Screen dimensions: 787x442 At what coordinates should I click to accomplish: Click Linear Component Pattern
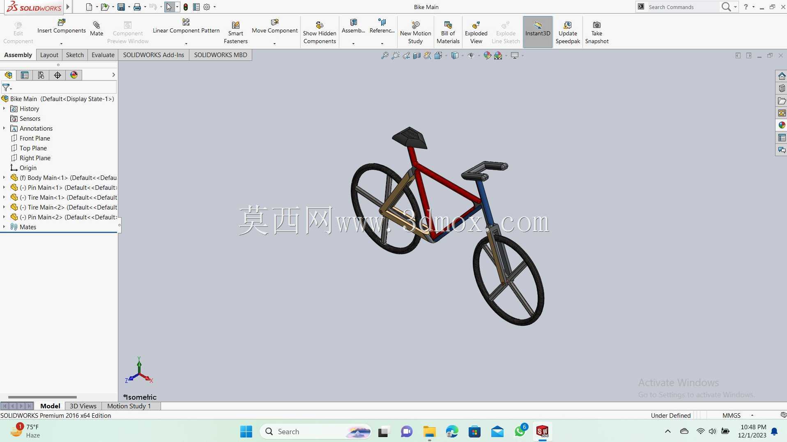tap(186, 26)
